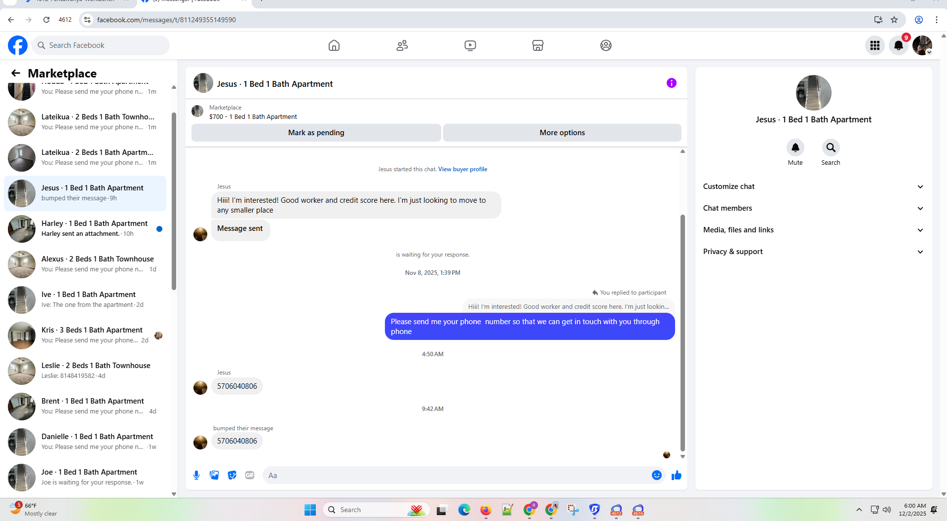Open chat with Lateikua 2 Beds Townhouse

pos(85,122)
